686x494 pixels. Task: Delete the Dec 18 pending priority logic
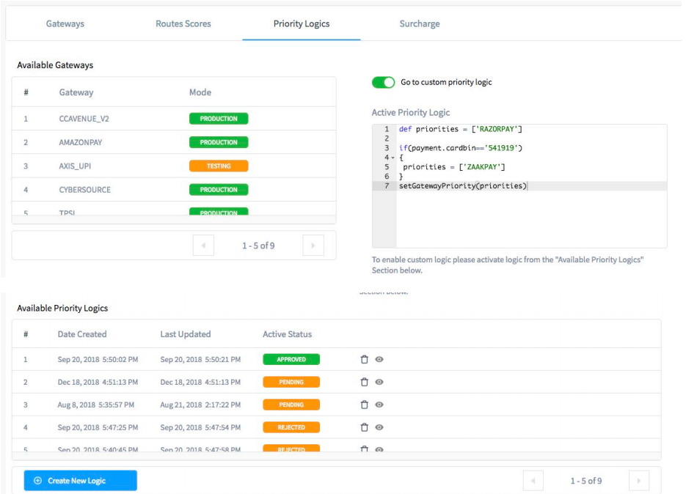[364, 382]
